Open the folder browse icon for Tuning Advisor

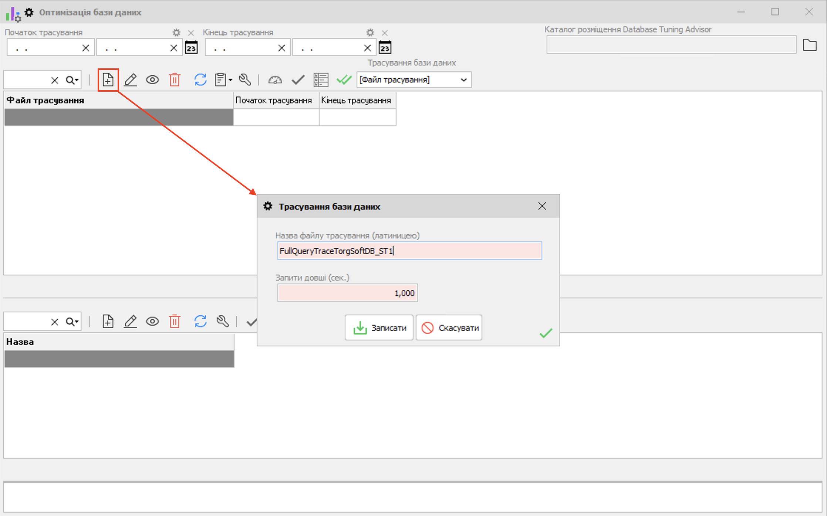click(810, 45)
